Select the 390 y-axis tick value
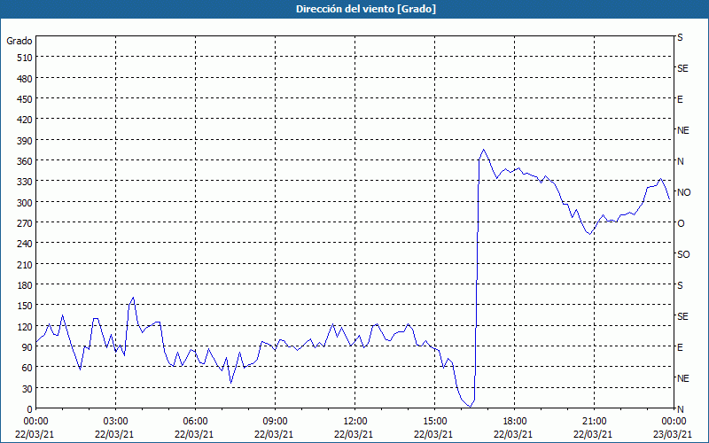 coord(25,141)
